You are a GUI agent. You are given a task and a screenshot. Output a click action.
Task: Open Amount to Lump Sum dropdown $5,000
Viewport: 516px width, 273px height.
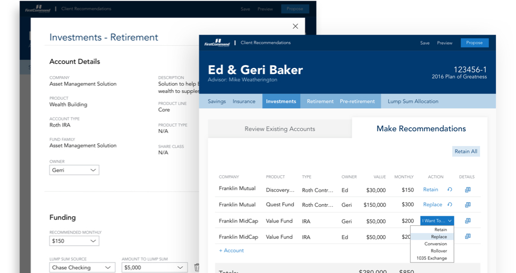[x=154, y=267]
